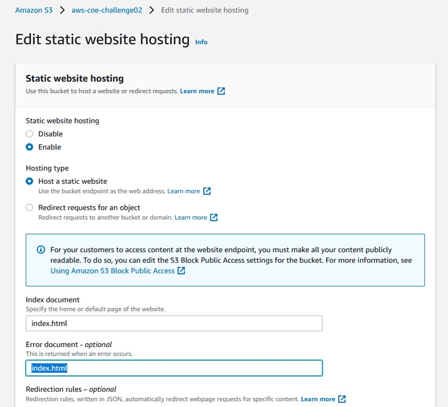
Task: Select the Disable radio button
Action: [x=29, y=134]
